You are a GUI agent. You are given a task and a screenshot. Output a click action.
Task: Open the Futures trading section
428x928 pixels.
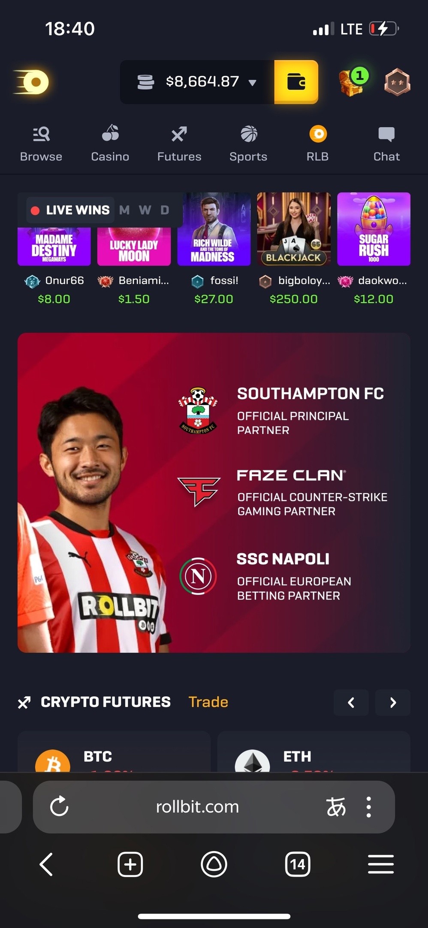coord(179,144)
